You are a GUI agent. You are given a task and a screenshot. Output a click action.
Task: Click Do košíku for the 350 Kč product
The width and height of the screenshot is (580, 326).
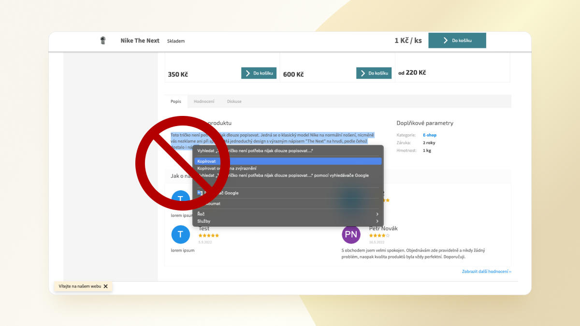tap(259, 73)
